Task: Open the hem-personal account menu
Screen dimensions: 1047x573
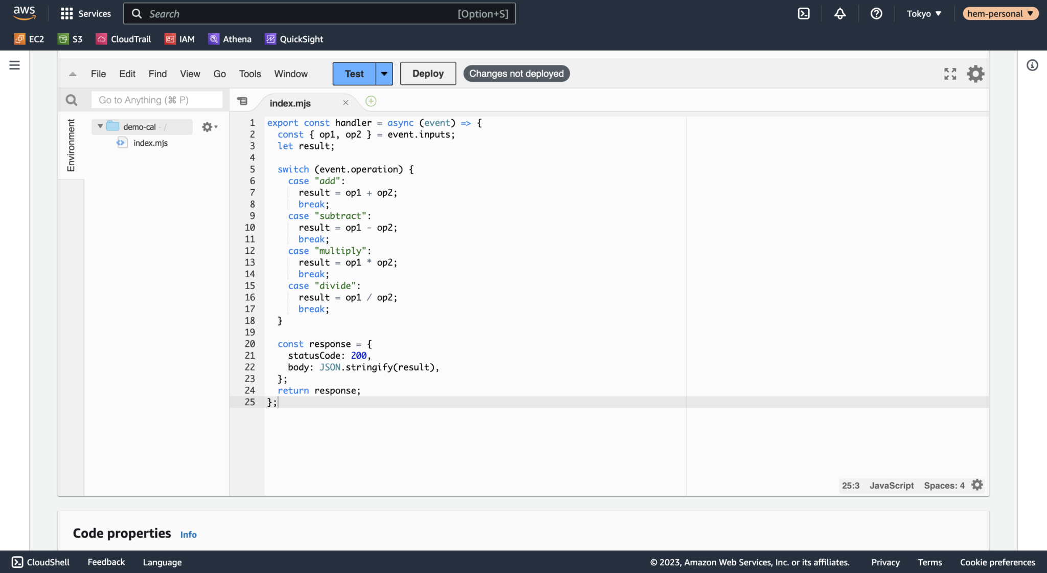Action: tap(1000, 13)
